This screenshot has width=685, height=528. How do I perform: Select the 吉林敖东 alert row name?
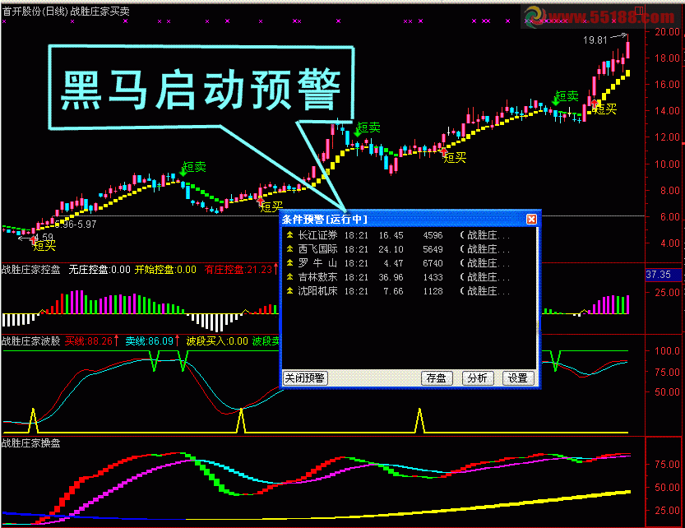(317, 277)
